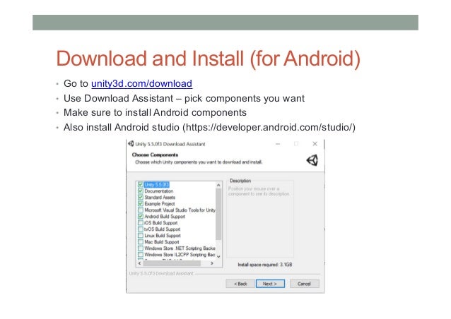Screen dimensions: 451x319
Task: Check the Linux Build Support checkbox
Action: pos(141,236)
